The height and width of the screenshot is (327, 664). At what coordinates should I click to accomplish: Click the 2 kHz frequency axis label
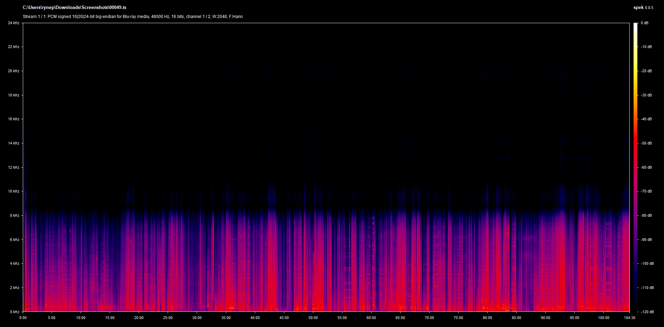click(15, 288)
